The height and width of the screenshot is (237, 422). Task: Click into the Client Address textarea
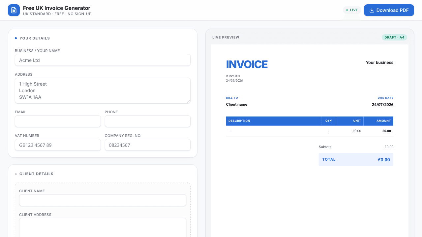103,227
